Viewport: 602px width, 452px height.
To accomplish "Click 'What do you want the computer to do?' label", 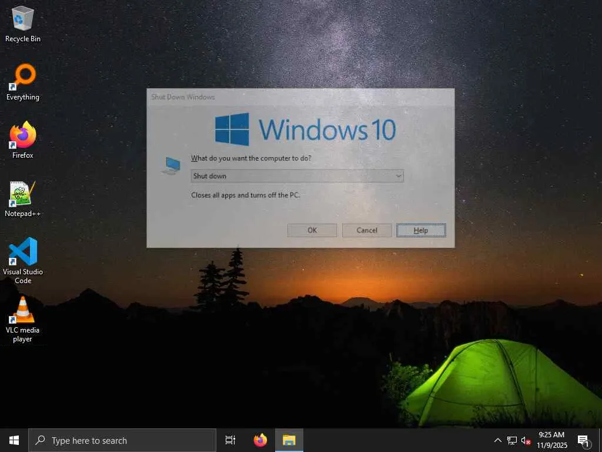I will [x=251, y=158].
